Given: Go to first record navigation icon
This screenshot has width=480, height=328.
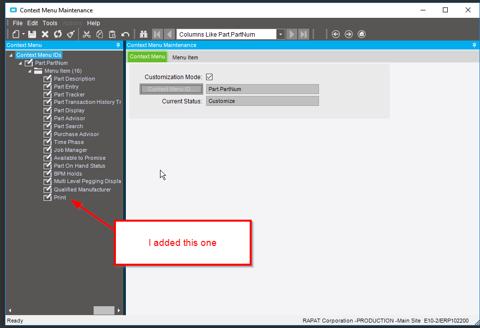Looking at the screenshot, I should tap(158, 34).
